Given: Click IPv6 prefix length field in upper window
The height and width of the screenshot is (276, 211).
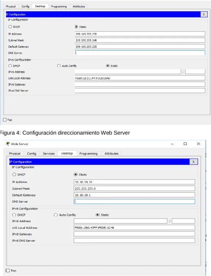Looking at the screenshot, I should (195, 72).
